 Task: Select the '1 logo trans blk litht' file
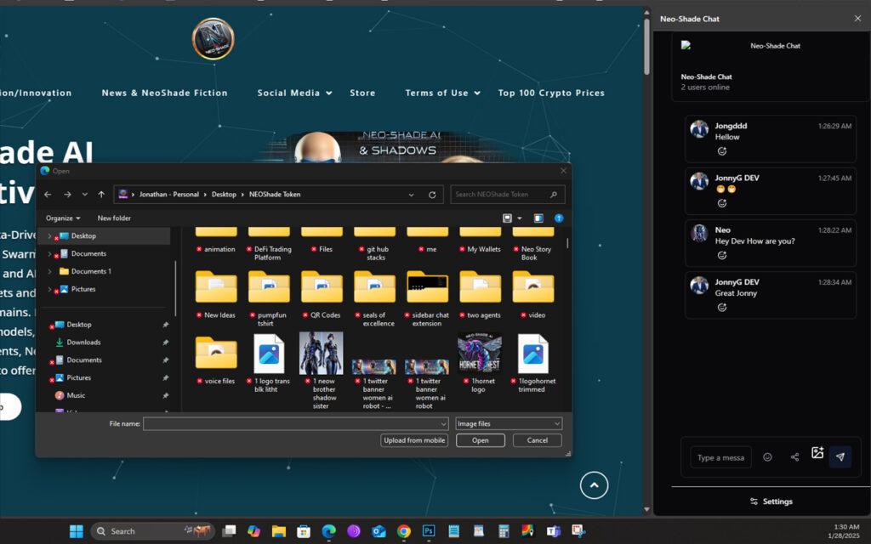click(x=269, y=363)
